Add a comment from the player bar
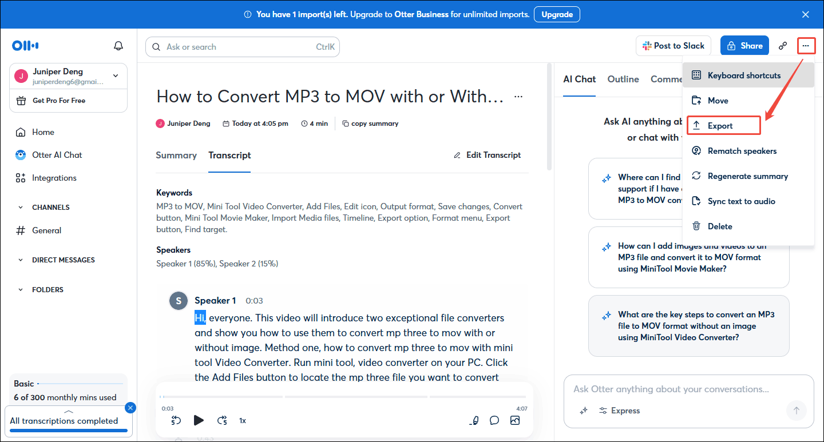The width and height of the screenshot is (824, 442). point(494,420)
